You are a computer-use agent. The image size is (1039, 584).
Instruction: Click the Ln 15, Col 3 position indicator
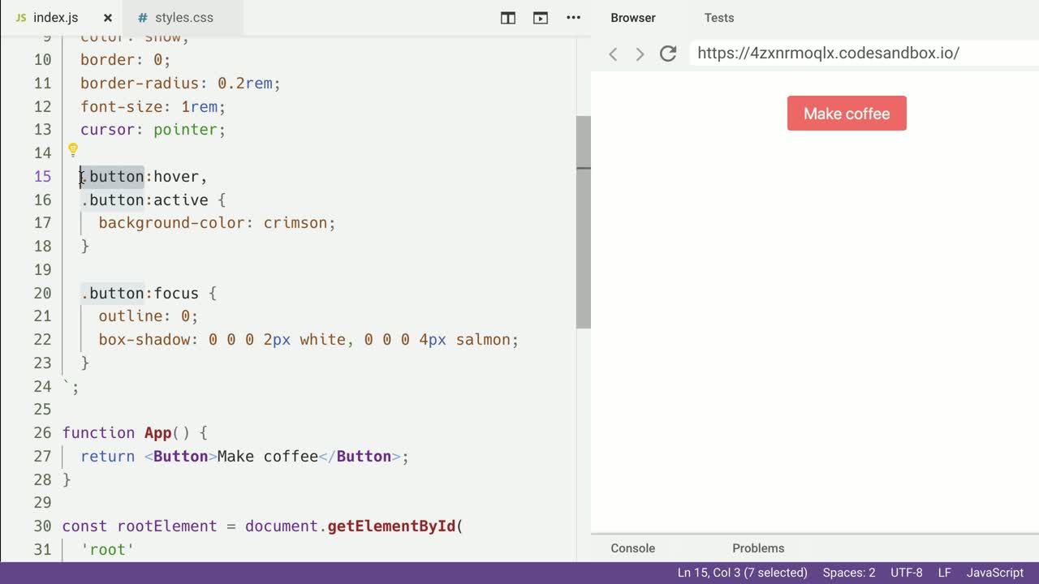point(742,573)
